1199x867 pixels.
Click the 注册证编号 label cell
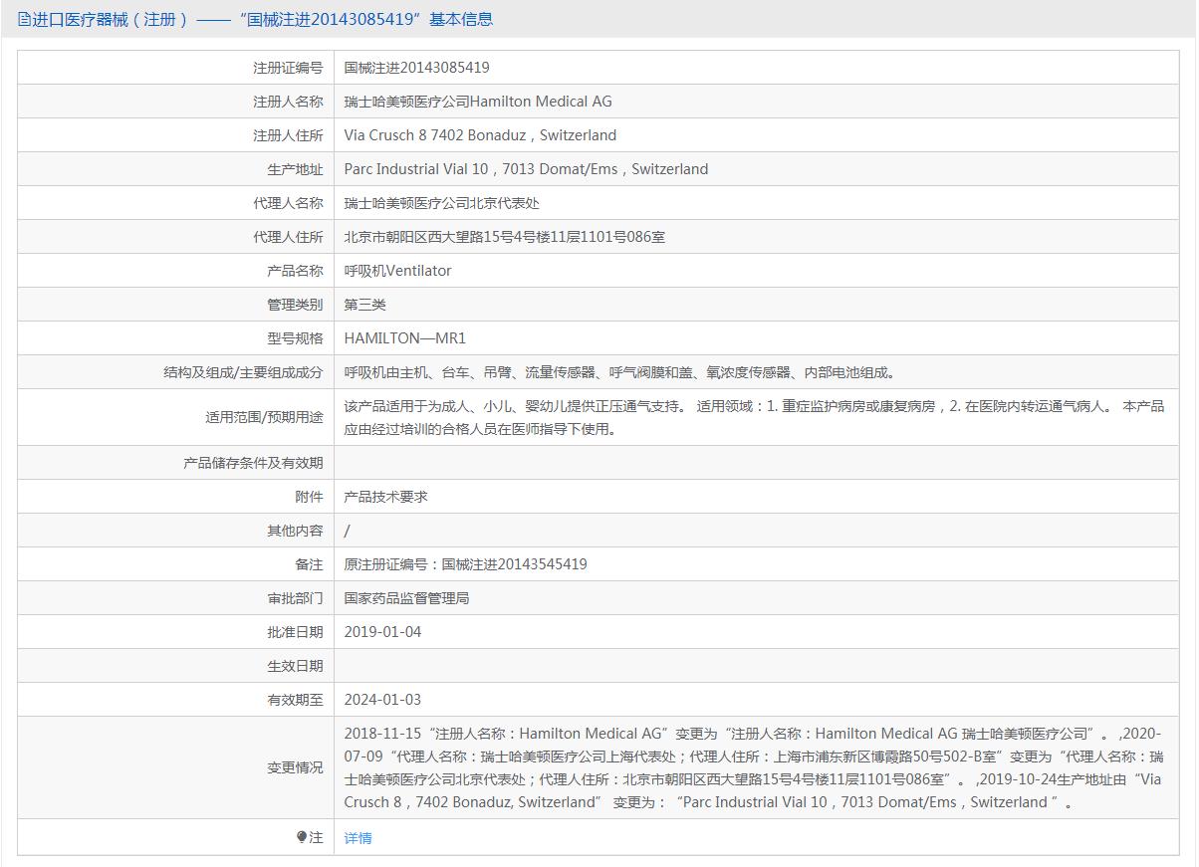coord(176,68)
